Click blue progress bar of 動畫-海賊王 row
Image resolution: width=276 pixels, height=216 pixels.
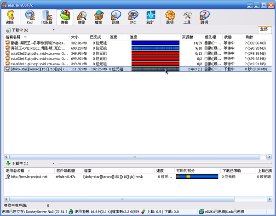pos(155,43)
